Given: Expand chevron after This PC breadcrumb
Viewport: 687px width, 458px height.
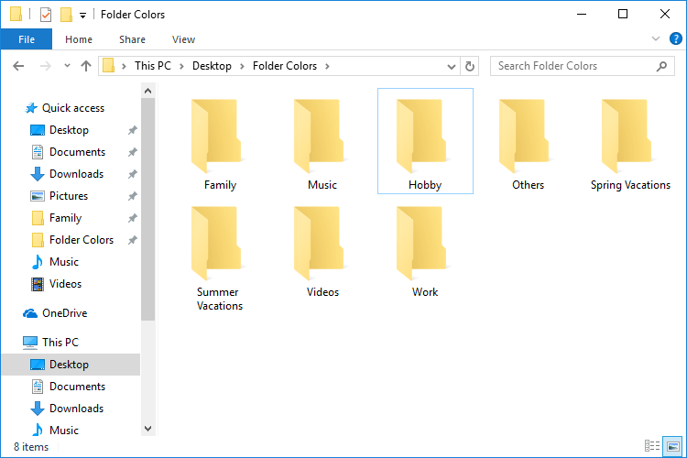Looking at the screenshot, I should pos(181,66).
